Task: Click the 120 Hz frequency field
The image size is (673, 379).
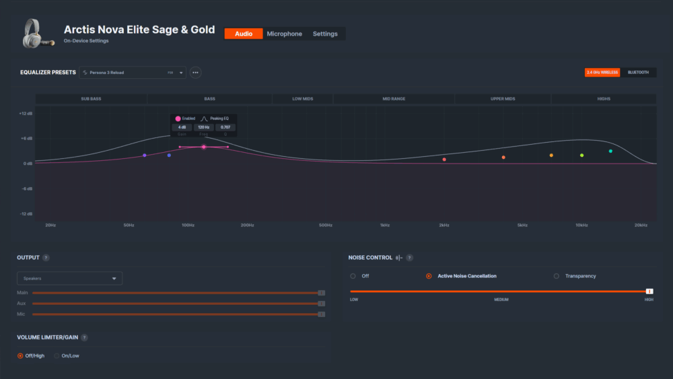Action: (203, 127)
